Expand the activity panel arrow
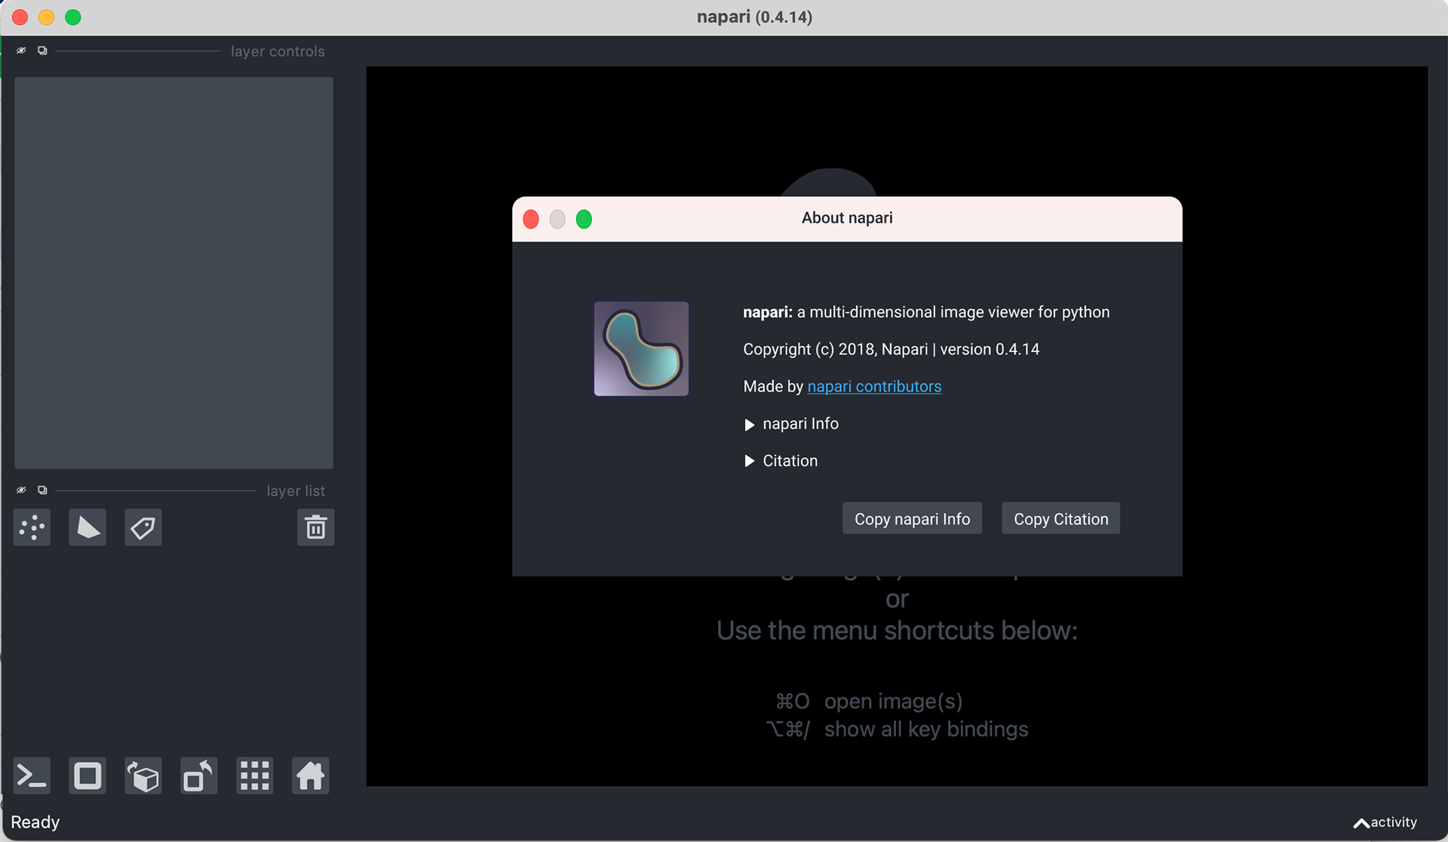This screenshot has width=1448, height=842. coord(1361,823)
